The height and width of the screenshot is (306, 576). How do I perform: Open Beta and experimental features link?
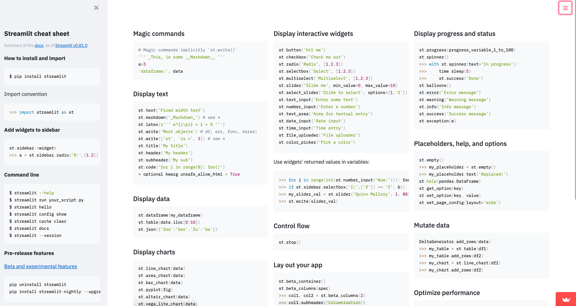[41, 267]
